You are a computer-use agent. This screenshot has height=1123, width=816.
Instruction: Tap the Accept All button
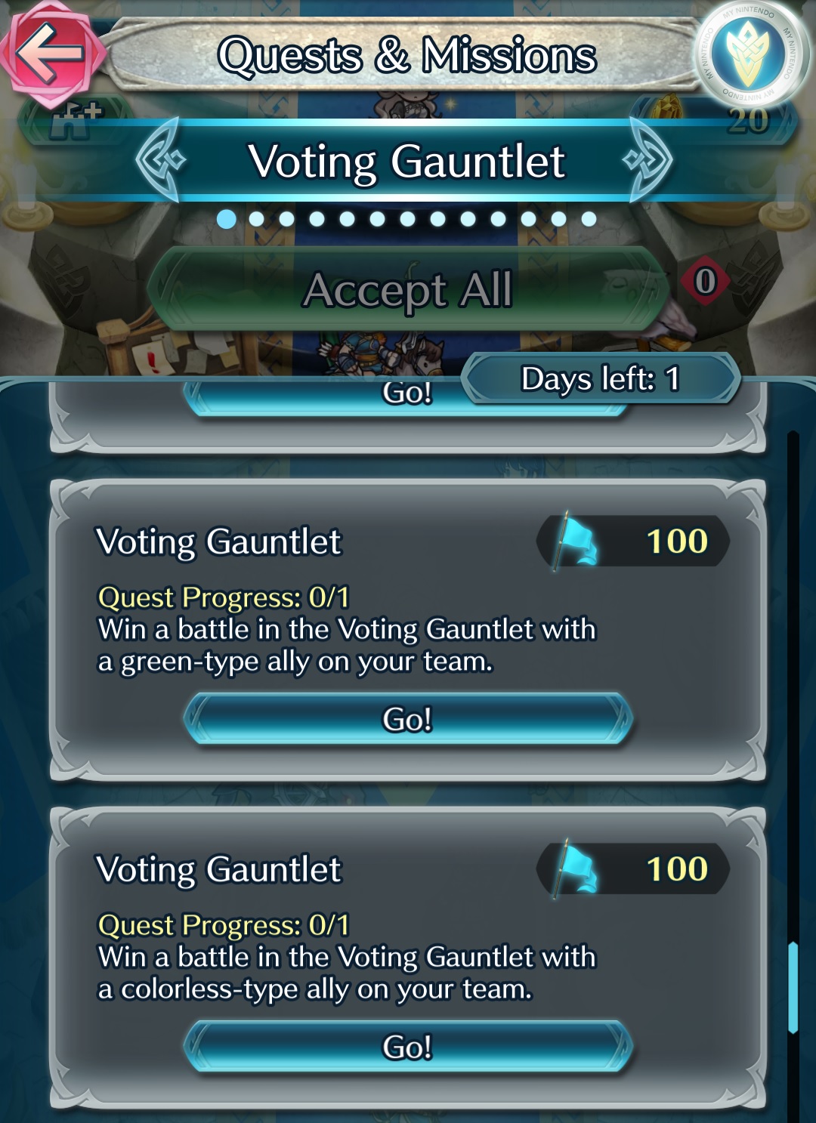pyautogui.click(x=408, y=290)
